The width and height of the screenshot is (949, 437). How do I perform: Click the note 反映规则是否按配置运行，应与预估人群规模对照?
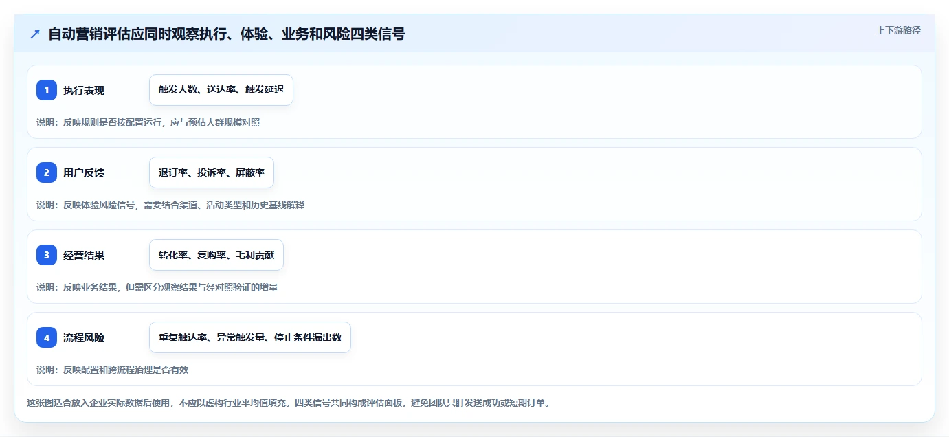pyautogui.click(x=161, y=122)
